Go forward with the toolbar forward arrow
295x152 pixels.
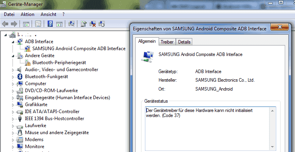14,24
